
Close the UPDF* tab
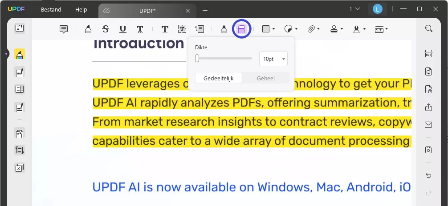[188, 11]
